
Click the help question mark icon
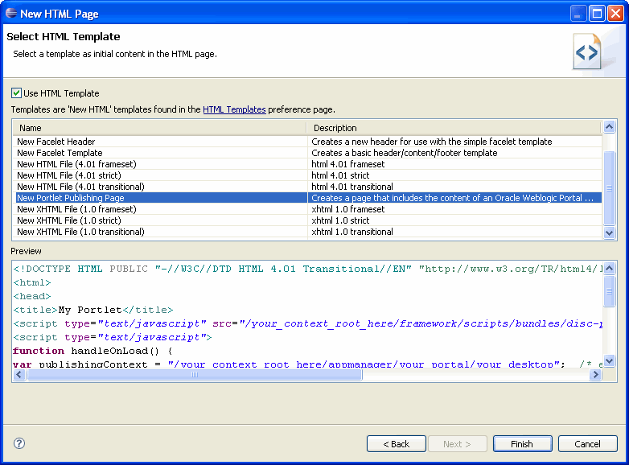tap(19, 443)
